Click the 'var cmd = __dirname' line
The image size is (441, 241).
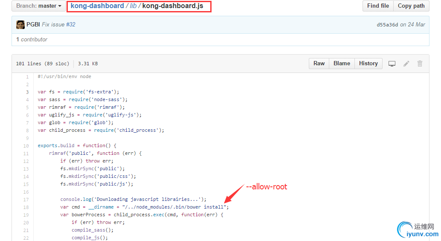point(145,207)
